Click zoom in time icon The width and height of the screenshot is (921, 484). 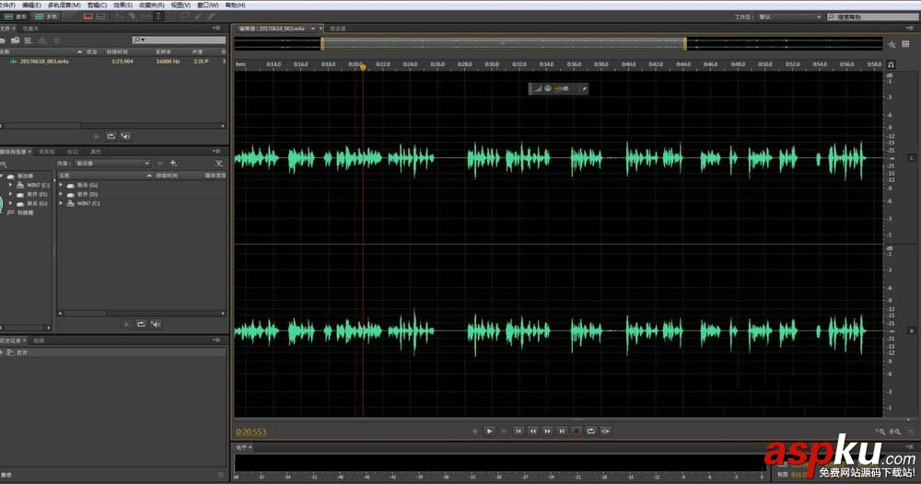tap(881, 432)
